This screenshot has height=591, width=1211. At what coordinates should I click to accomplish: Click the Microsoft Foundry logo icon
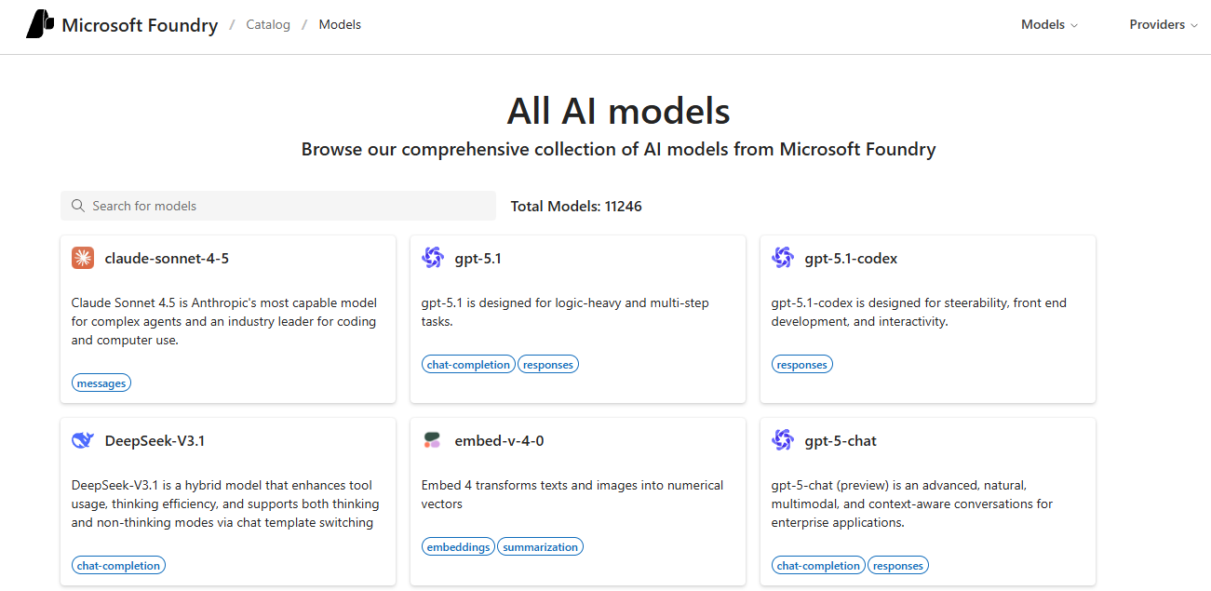40,25
